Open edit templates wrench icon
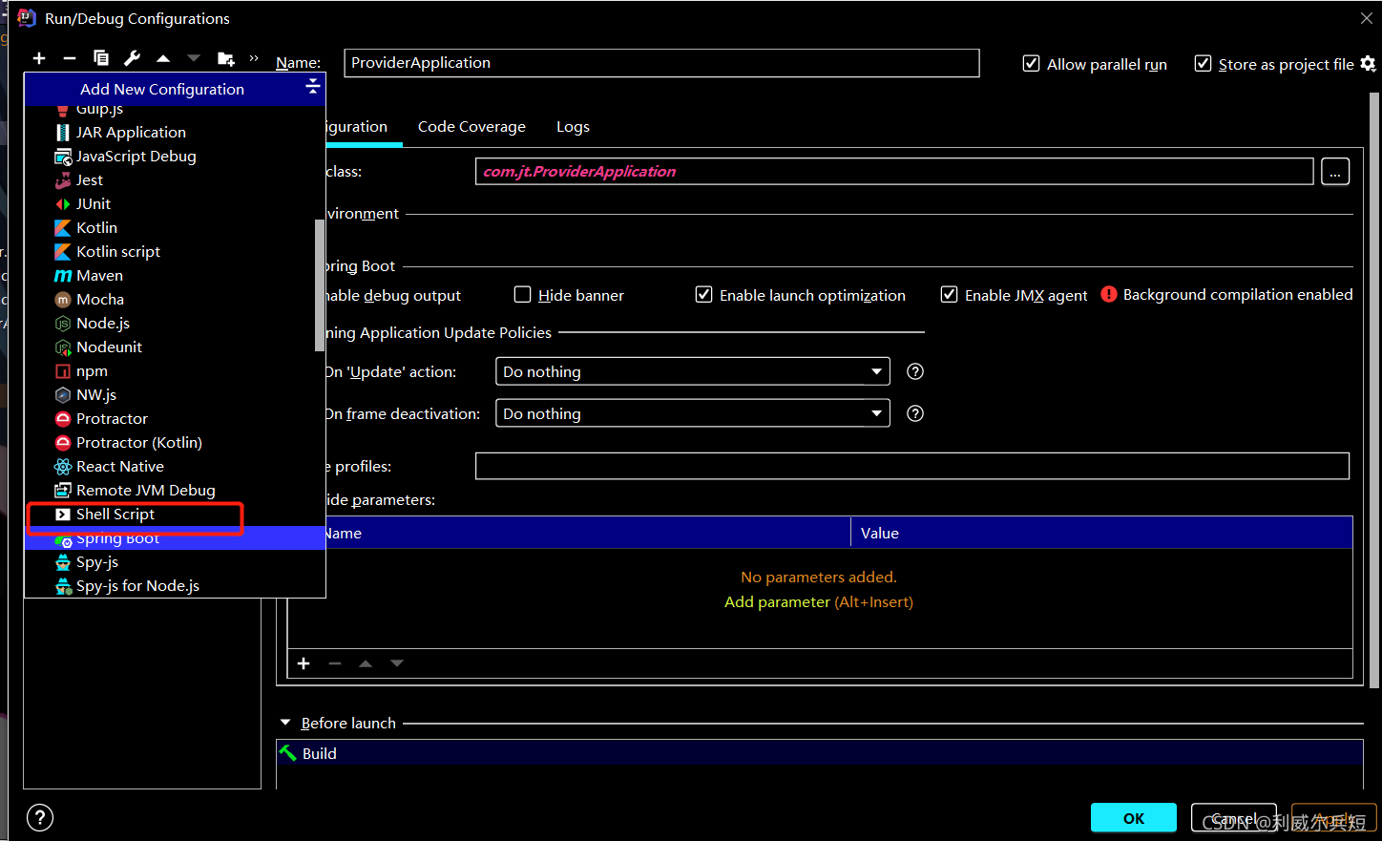This screenshot has height=841, width=1382. tap(132, 58)
